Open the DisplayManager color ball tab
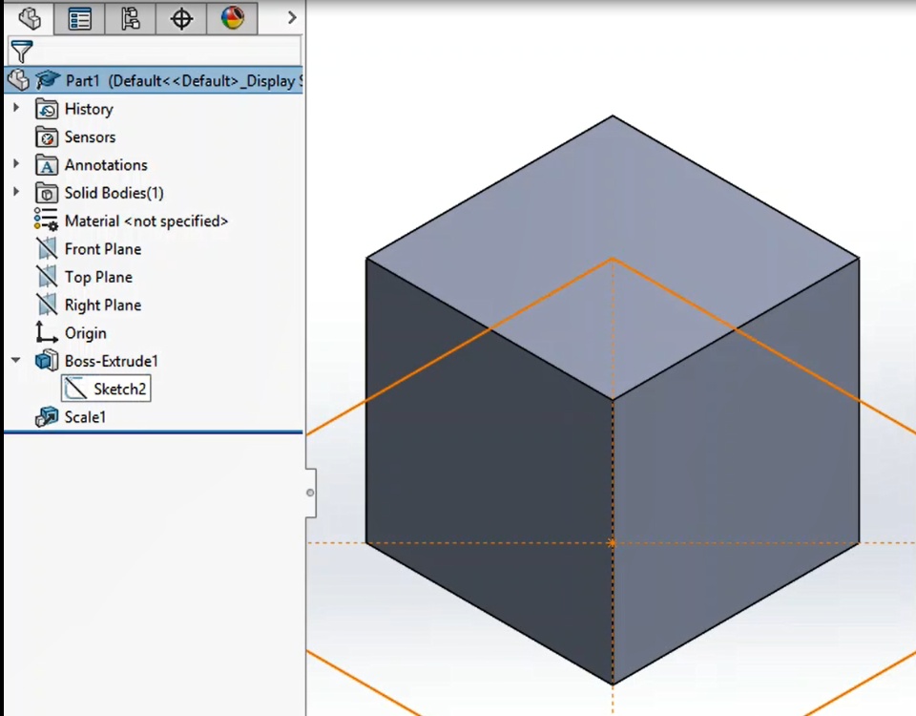 pos(232,18)
